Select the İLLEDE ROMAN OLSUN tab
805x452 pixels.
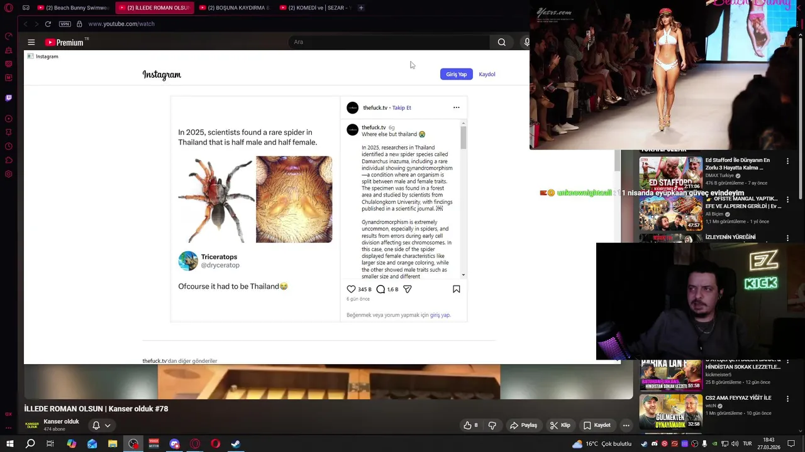[x=153, y=8]
